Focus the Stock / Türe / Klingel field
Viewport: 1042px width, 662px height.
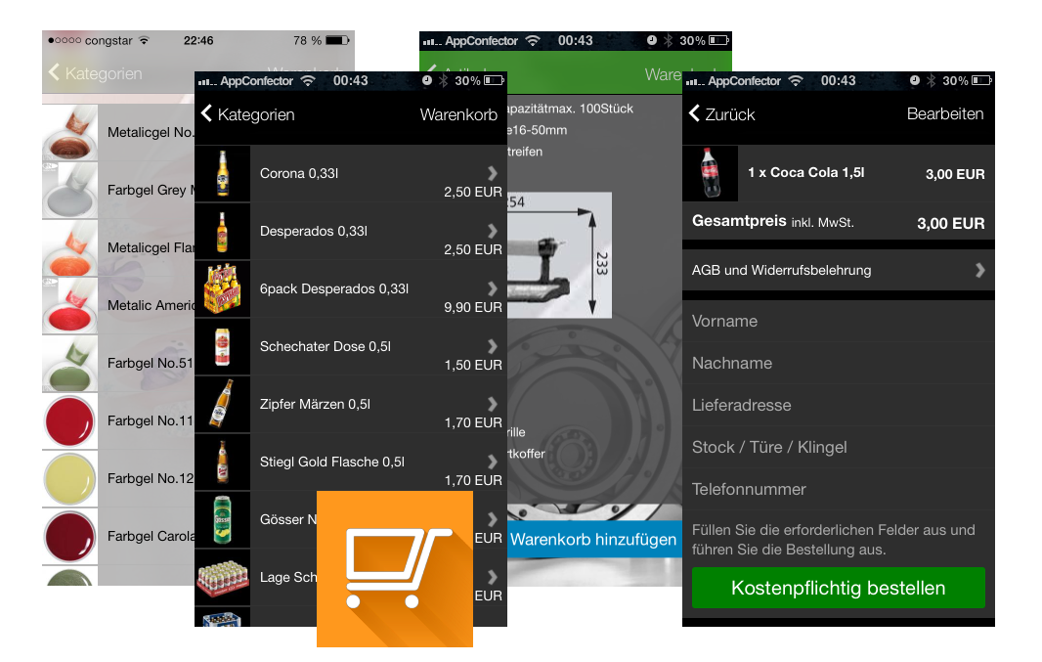pos(838,447)
